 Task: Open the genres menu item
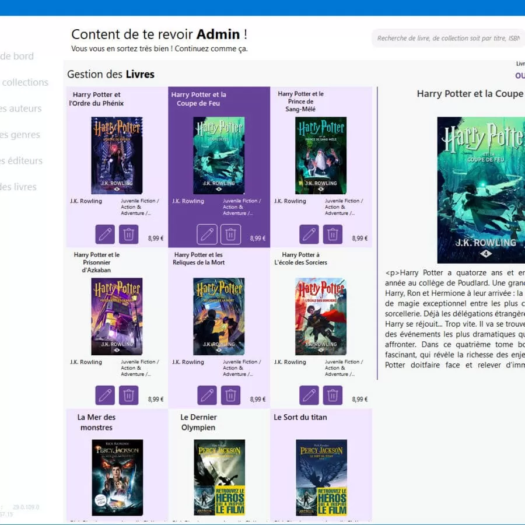pyautogui.click(x=20, y=134)
